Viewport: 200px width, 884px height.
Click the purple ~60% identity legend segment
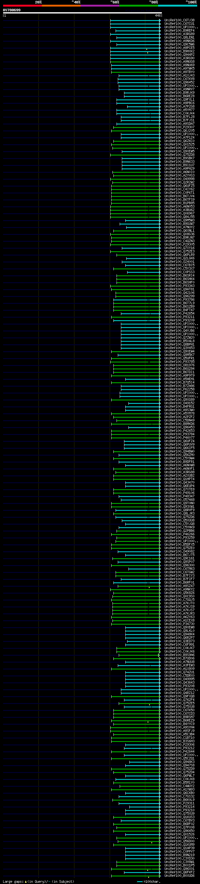(100, 6)
